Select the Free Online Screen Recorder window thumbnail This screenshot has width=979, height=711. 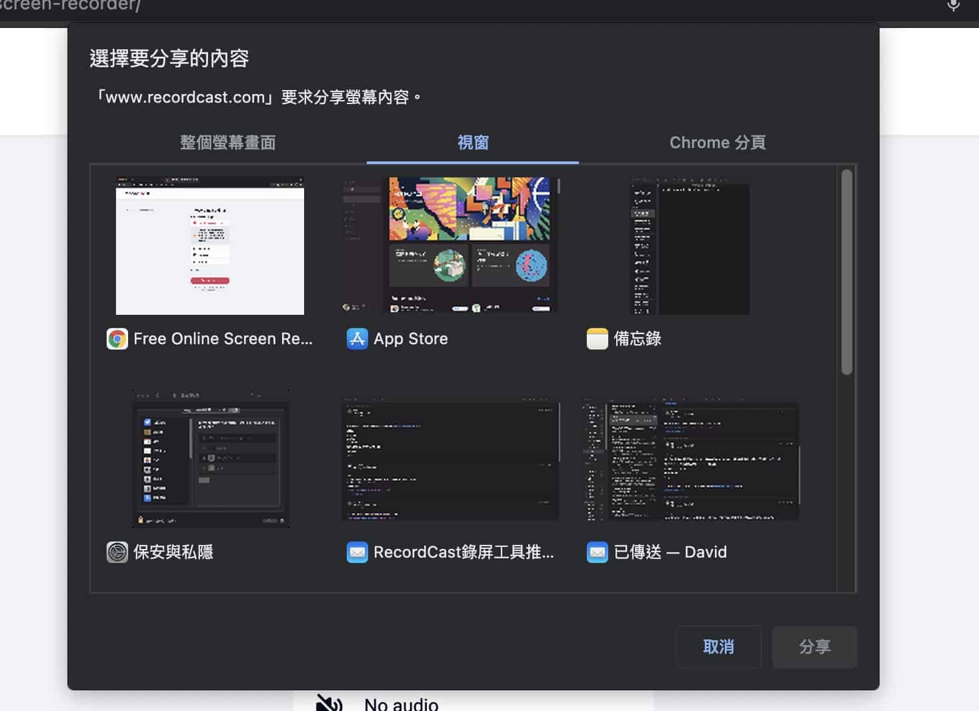coord(210,245)
